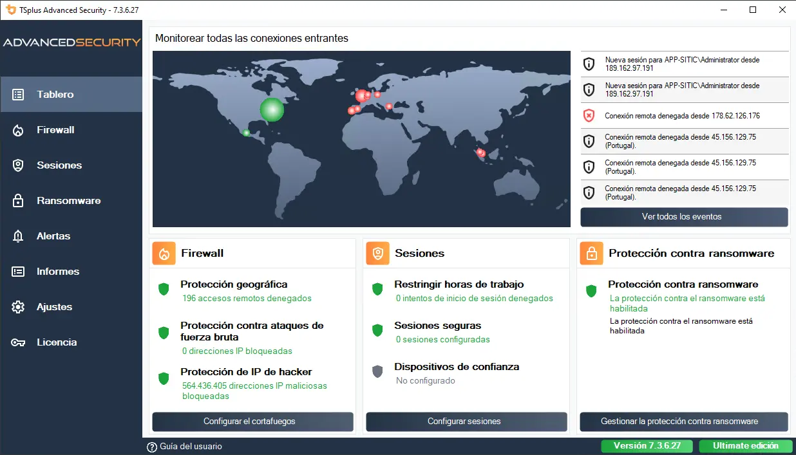Image resolution: width=796 pixels, height=455 pixels.
Task: Click the Sesiones seguras heading
Action: [438, 326]
